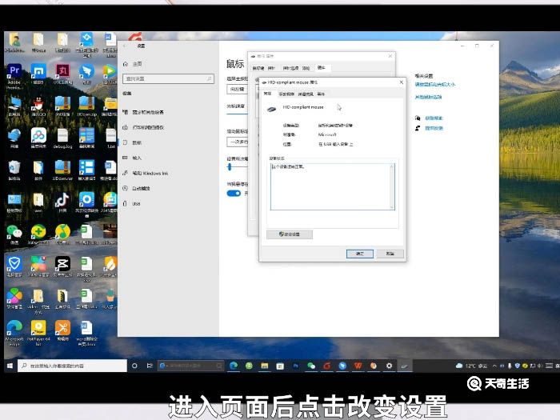The image size is (560, 420).
Task: Select 鼠标 (Mouse) in Settings sidebar
Action: pyautogui.click(x=137, y=142)
